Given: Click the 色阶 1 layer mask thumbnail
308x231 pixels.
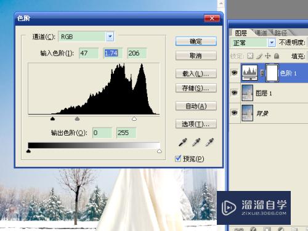Looking at the screenshot, I should click(272, 73).
